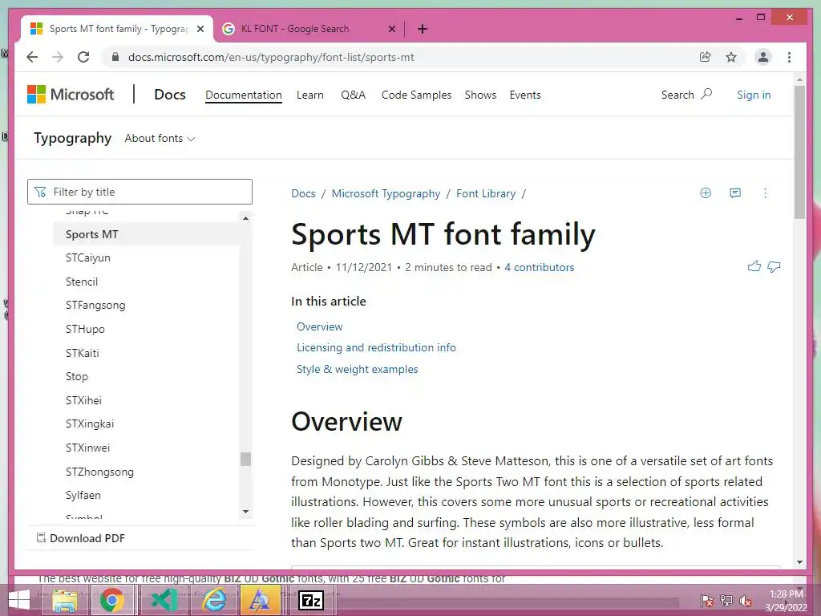Open the Docs home link
This screenshot has height=616, width=821.
(170, 95)
